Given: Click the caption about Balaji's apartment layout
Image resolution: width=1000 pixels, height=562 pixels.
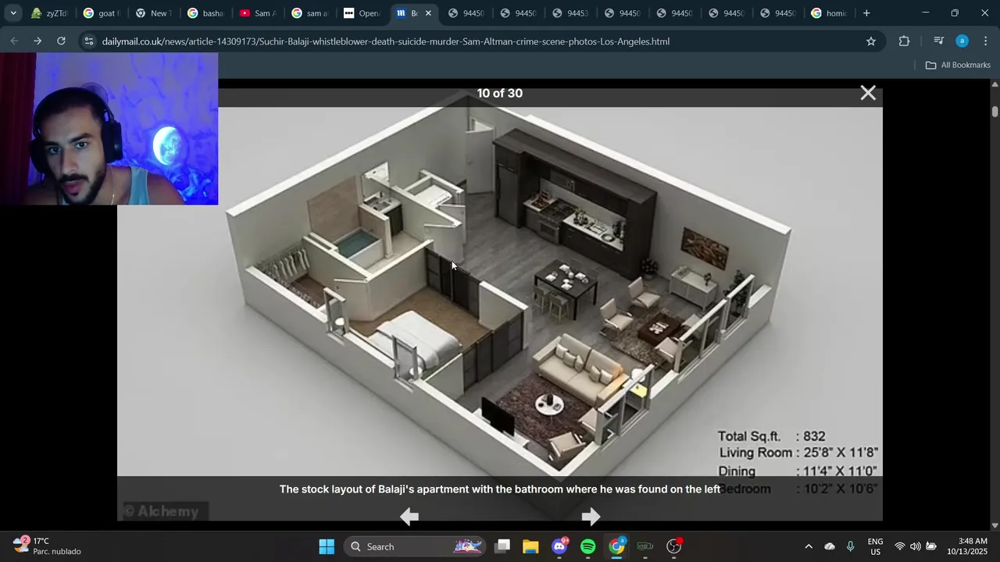Looking at the screenshot, I should (x=500, y=489).
